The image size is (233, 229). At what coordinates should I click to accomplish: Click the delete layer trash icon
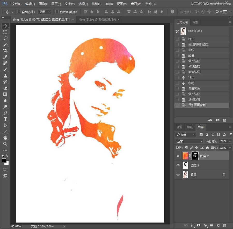click(224, 225)
